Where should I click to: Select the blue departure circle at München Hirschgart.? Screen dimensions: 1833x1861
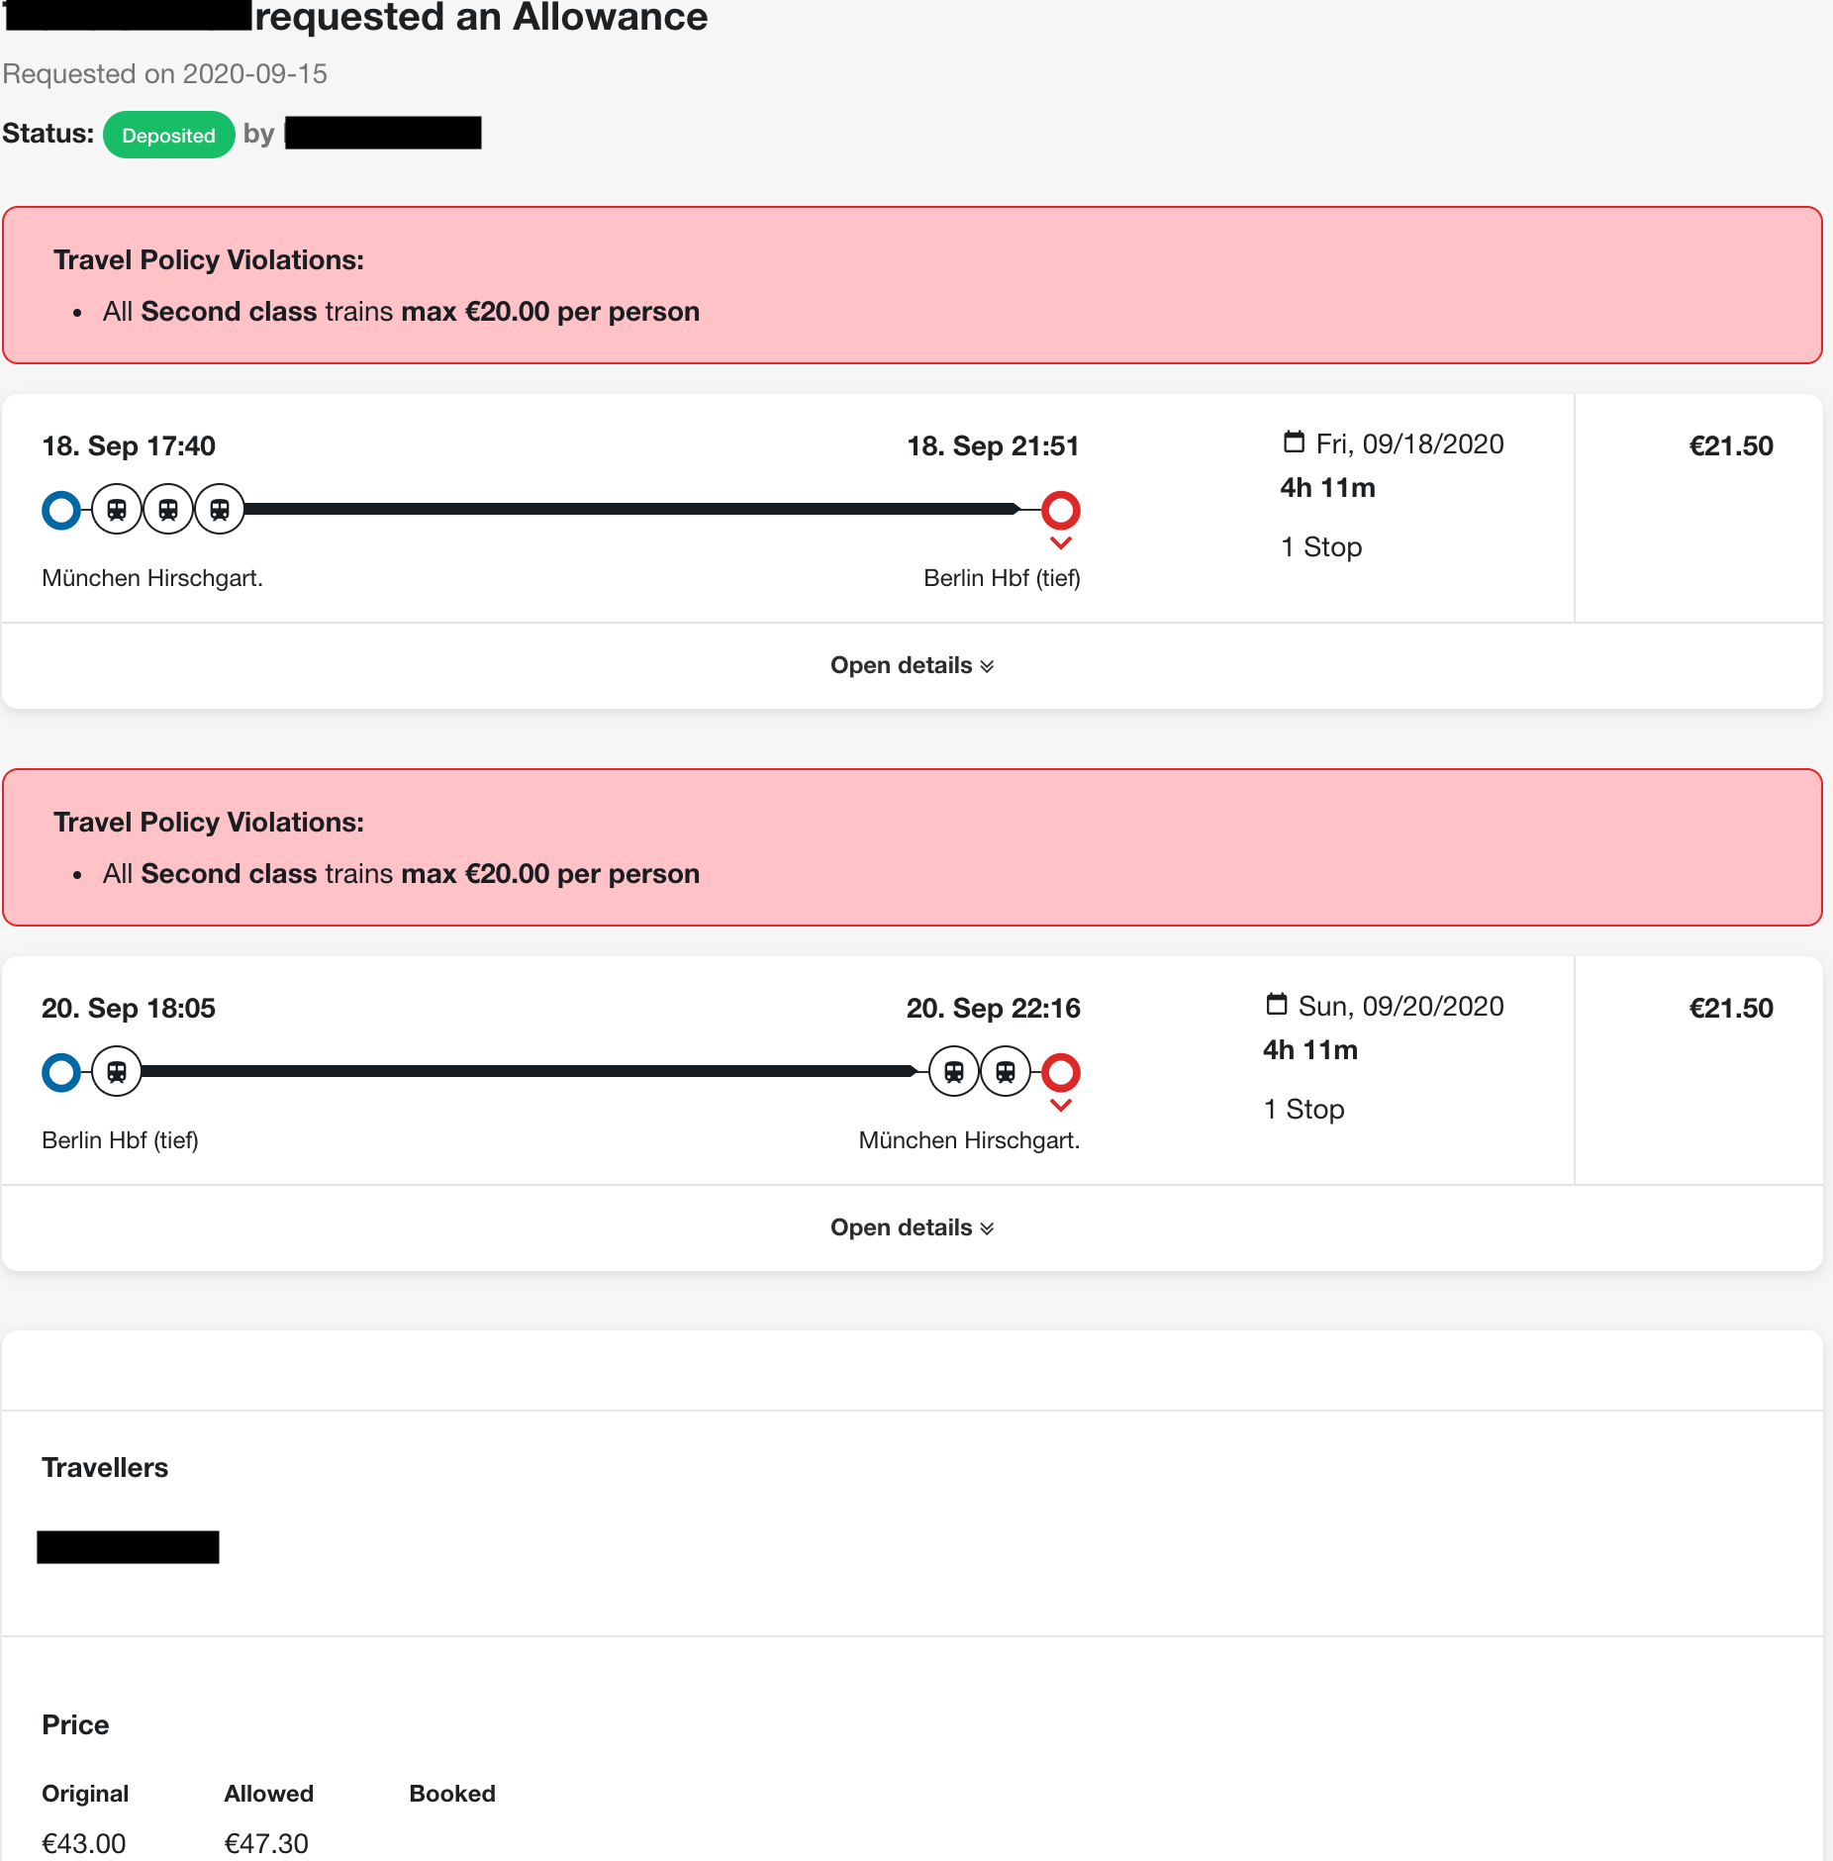click(x=61, y=510)
